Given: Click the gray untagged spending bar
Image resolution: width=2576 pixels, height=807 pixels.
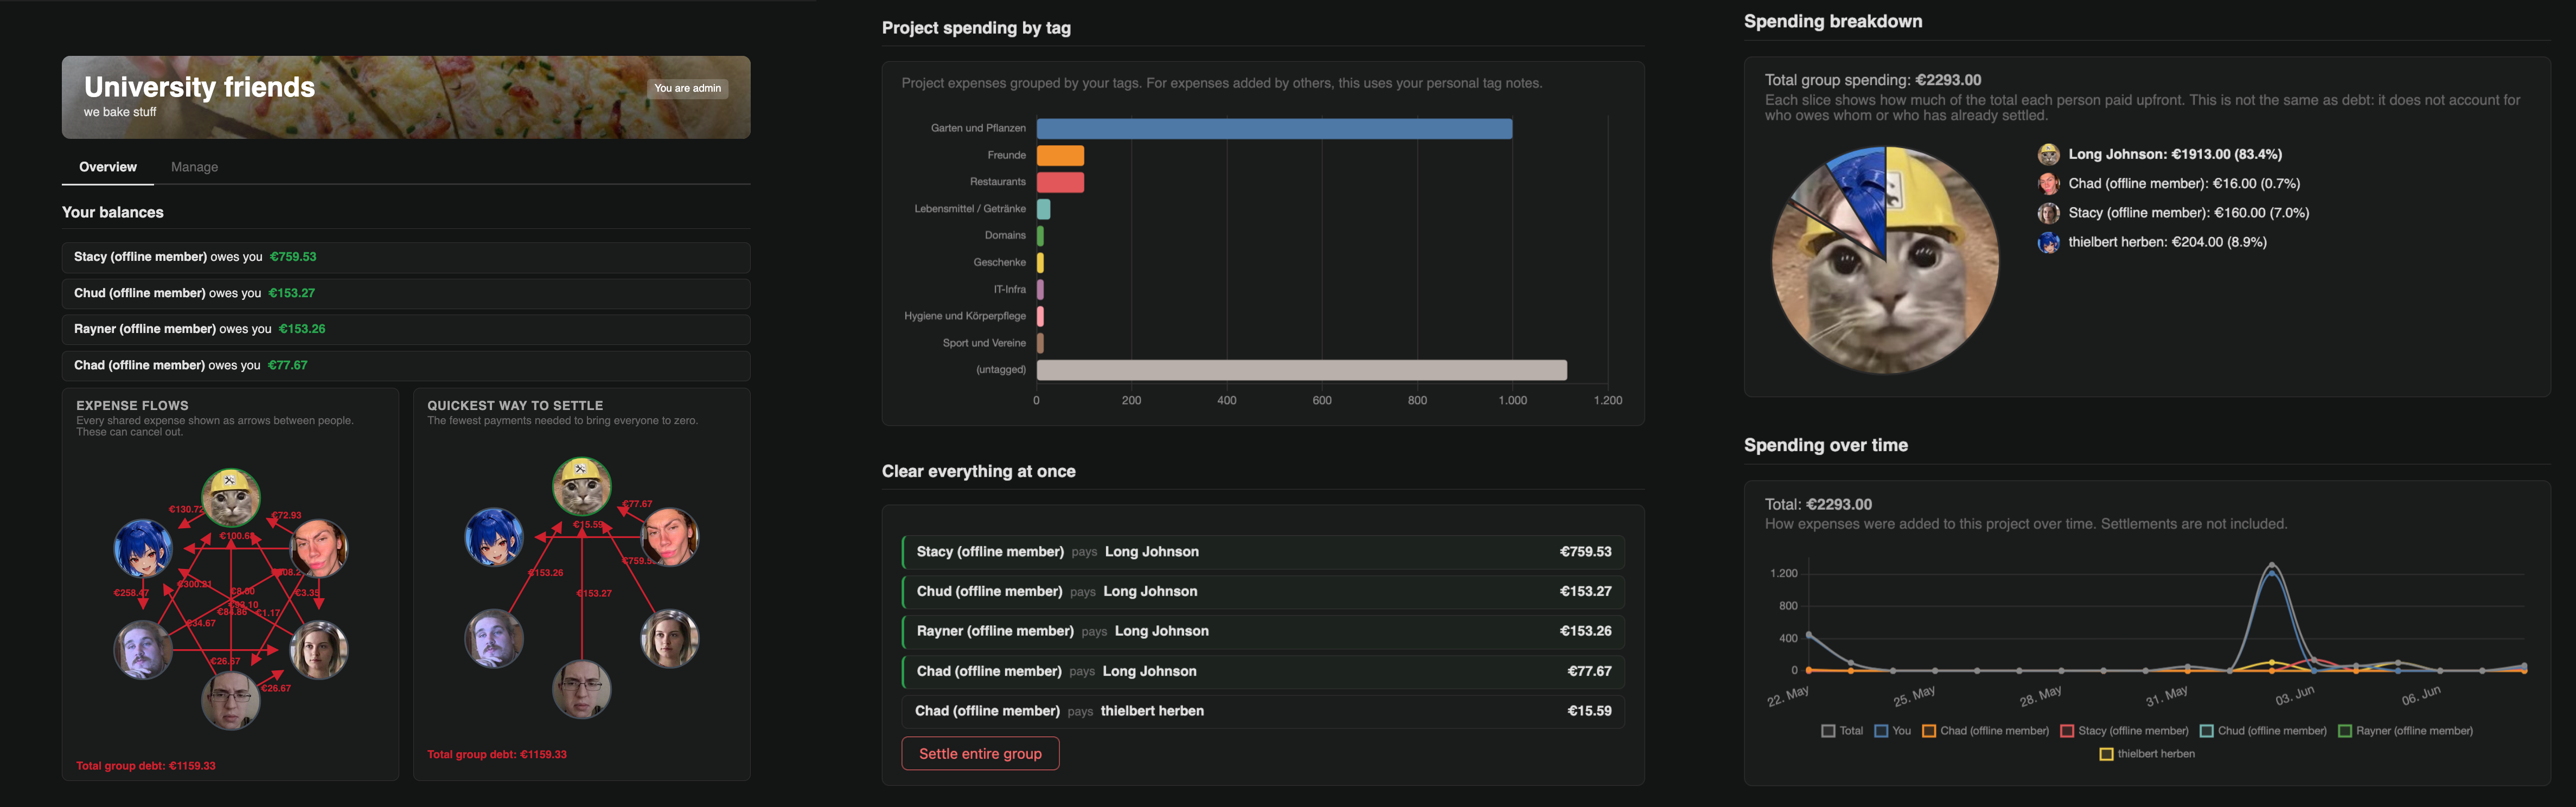Looking at the screenshot, I should coord(1301,370).
